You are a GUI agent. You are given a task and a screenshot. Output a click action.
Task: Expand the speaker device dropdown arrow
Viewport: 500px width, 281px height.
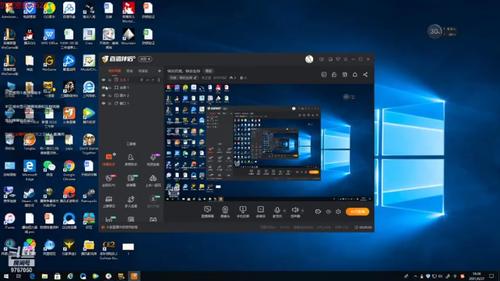(x=302, y=211)
